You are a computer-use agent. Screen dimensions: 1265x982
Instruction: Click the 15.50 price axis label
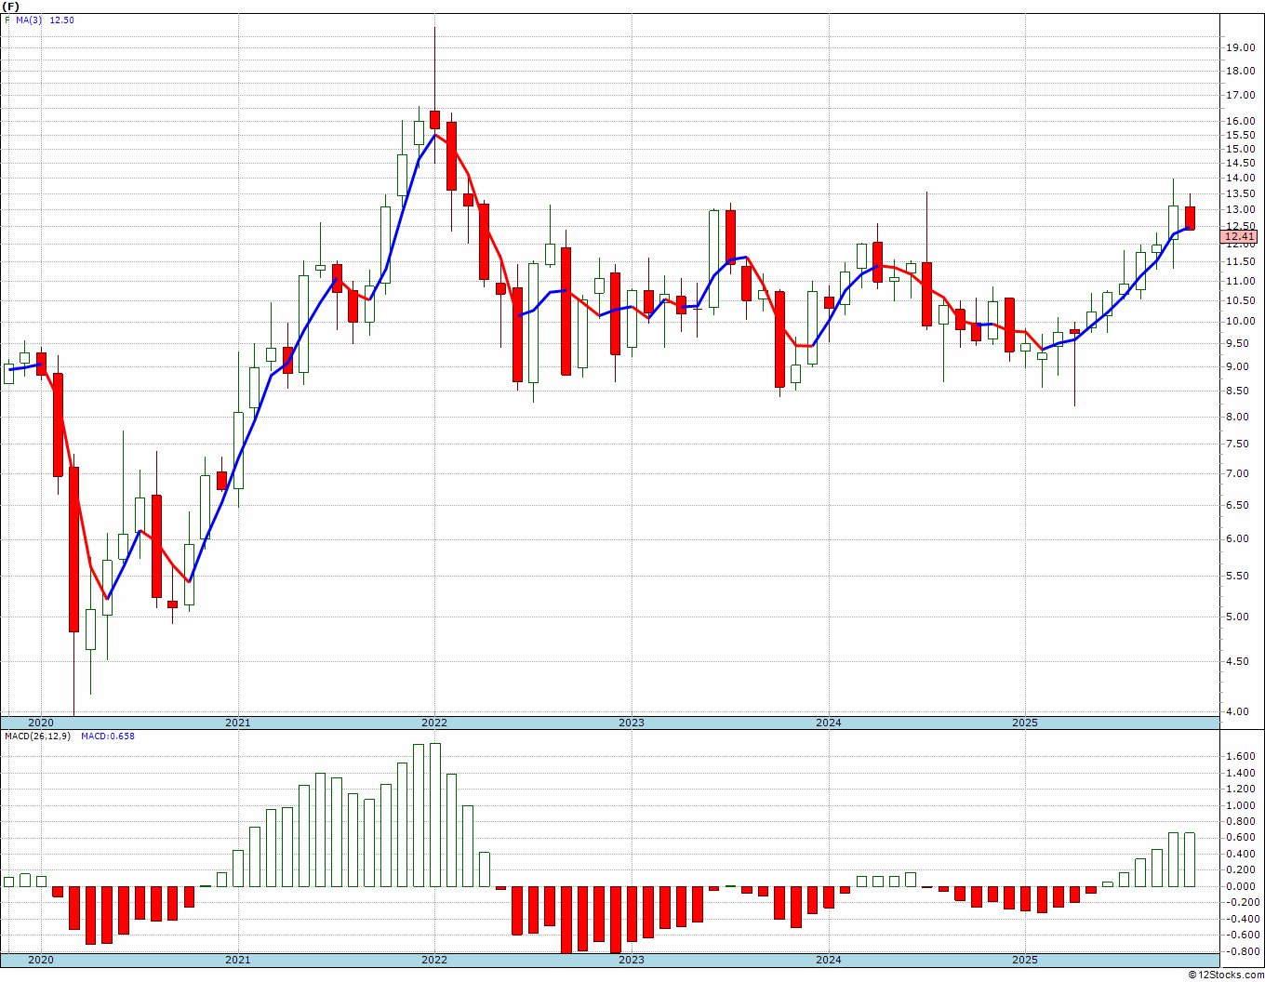point(1240,136)
